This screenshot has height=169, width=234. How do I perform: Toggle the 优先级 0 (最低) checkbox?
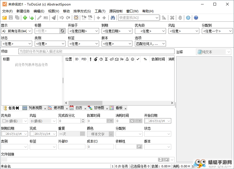(x=4, y=121)
